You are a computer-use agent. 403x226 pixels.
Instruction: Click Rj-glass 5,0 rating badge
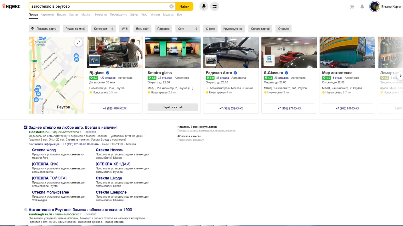click(94, 78)
